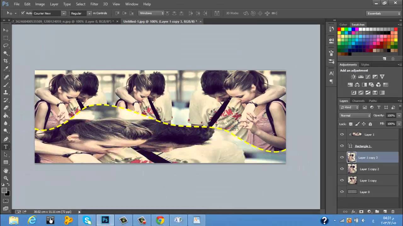Open the Image menu

pyautogui.click(x=40, y=4)
